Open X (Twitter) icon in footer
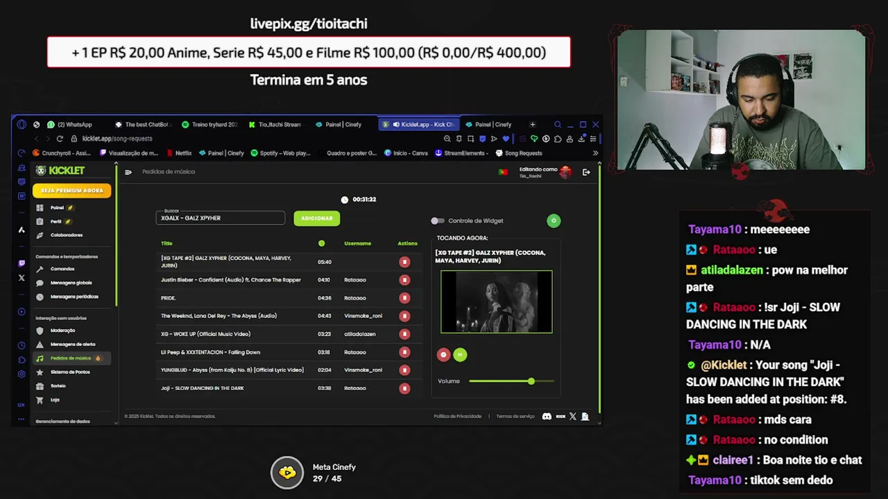The height and width of the screenshot is (499, 888). click(x=573, y=417)
